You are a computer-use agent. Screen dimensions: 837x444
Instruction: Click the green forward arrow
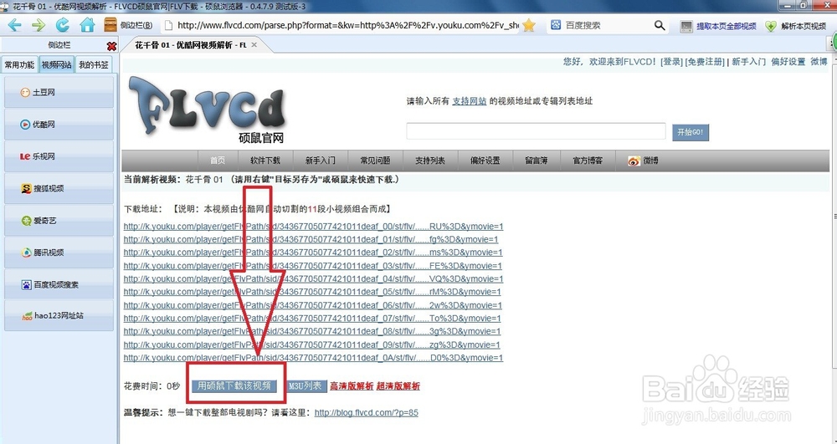(x=39, y=25)
